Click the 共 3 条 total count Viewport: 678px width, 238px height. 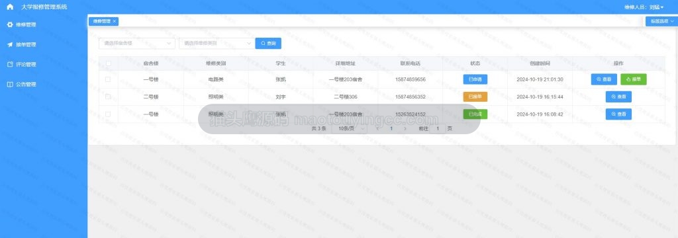tap(318, 129)
